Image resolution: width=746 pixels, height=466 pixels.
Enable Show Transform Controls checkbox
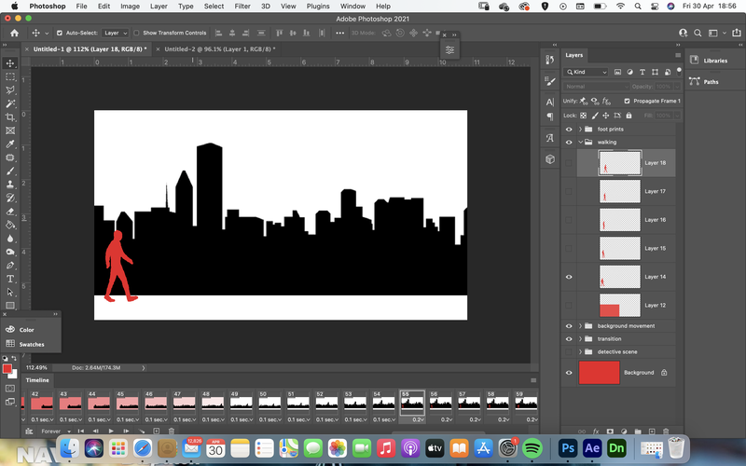tap(136, 33)
